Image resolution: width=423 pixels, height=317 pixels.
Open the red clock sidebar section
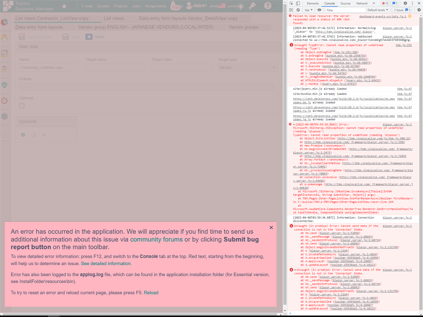(x=4, y=101)
